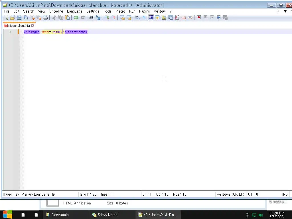Click the Close file toolbar icon
The width and height of the screenshot is (292, 219).
[x=32, y=17]
